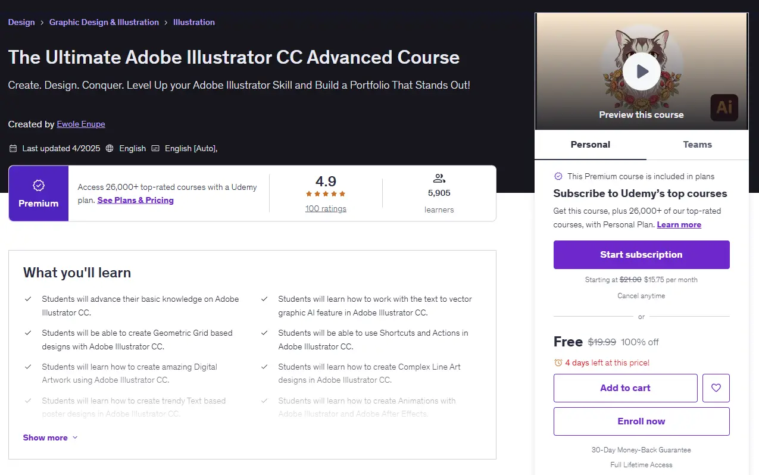Click the learners people icon
The image size is (759, 475).
point(439,178)
